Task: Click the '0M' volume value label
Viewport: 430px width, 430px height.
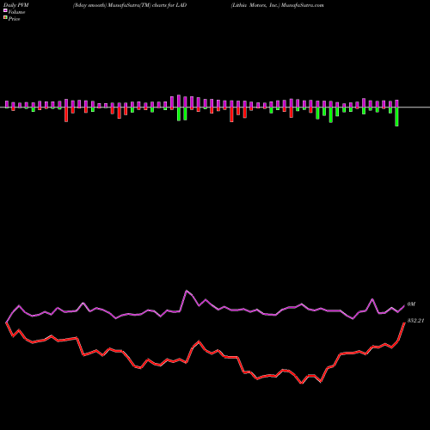Action: click(411, 304)
